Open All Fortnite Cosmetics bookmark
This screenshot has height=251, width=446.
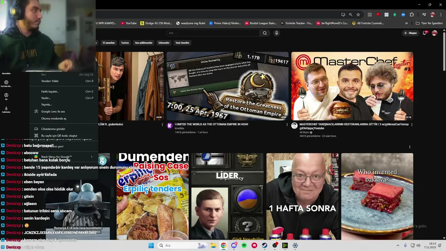click(368, 23)
